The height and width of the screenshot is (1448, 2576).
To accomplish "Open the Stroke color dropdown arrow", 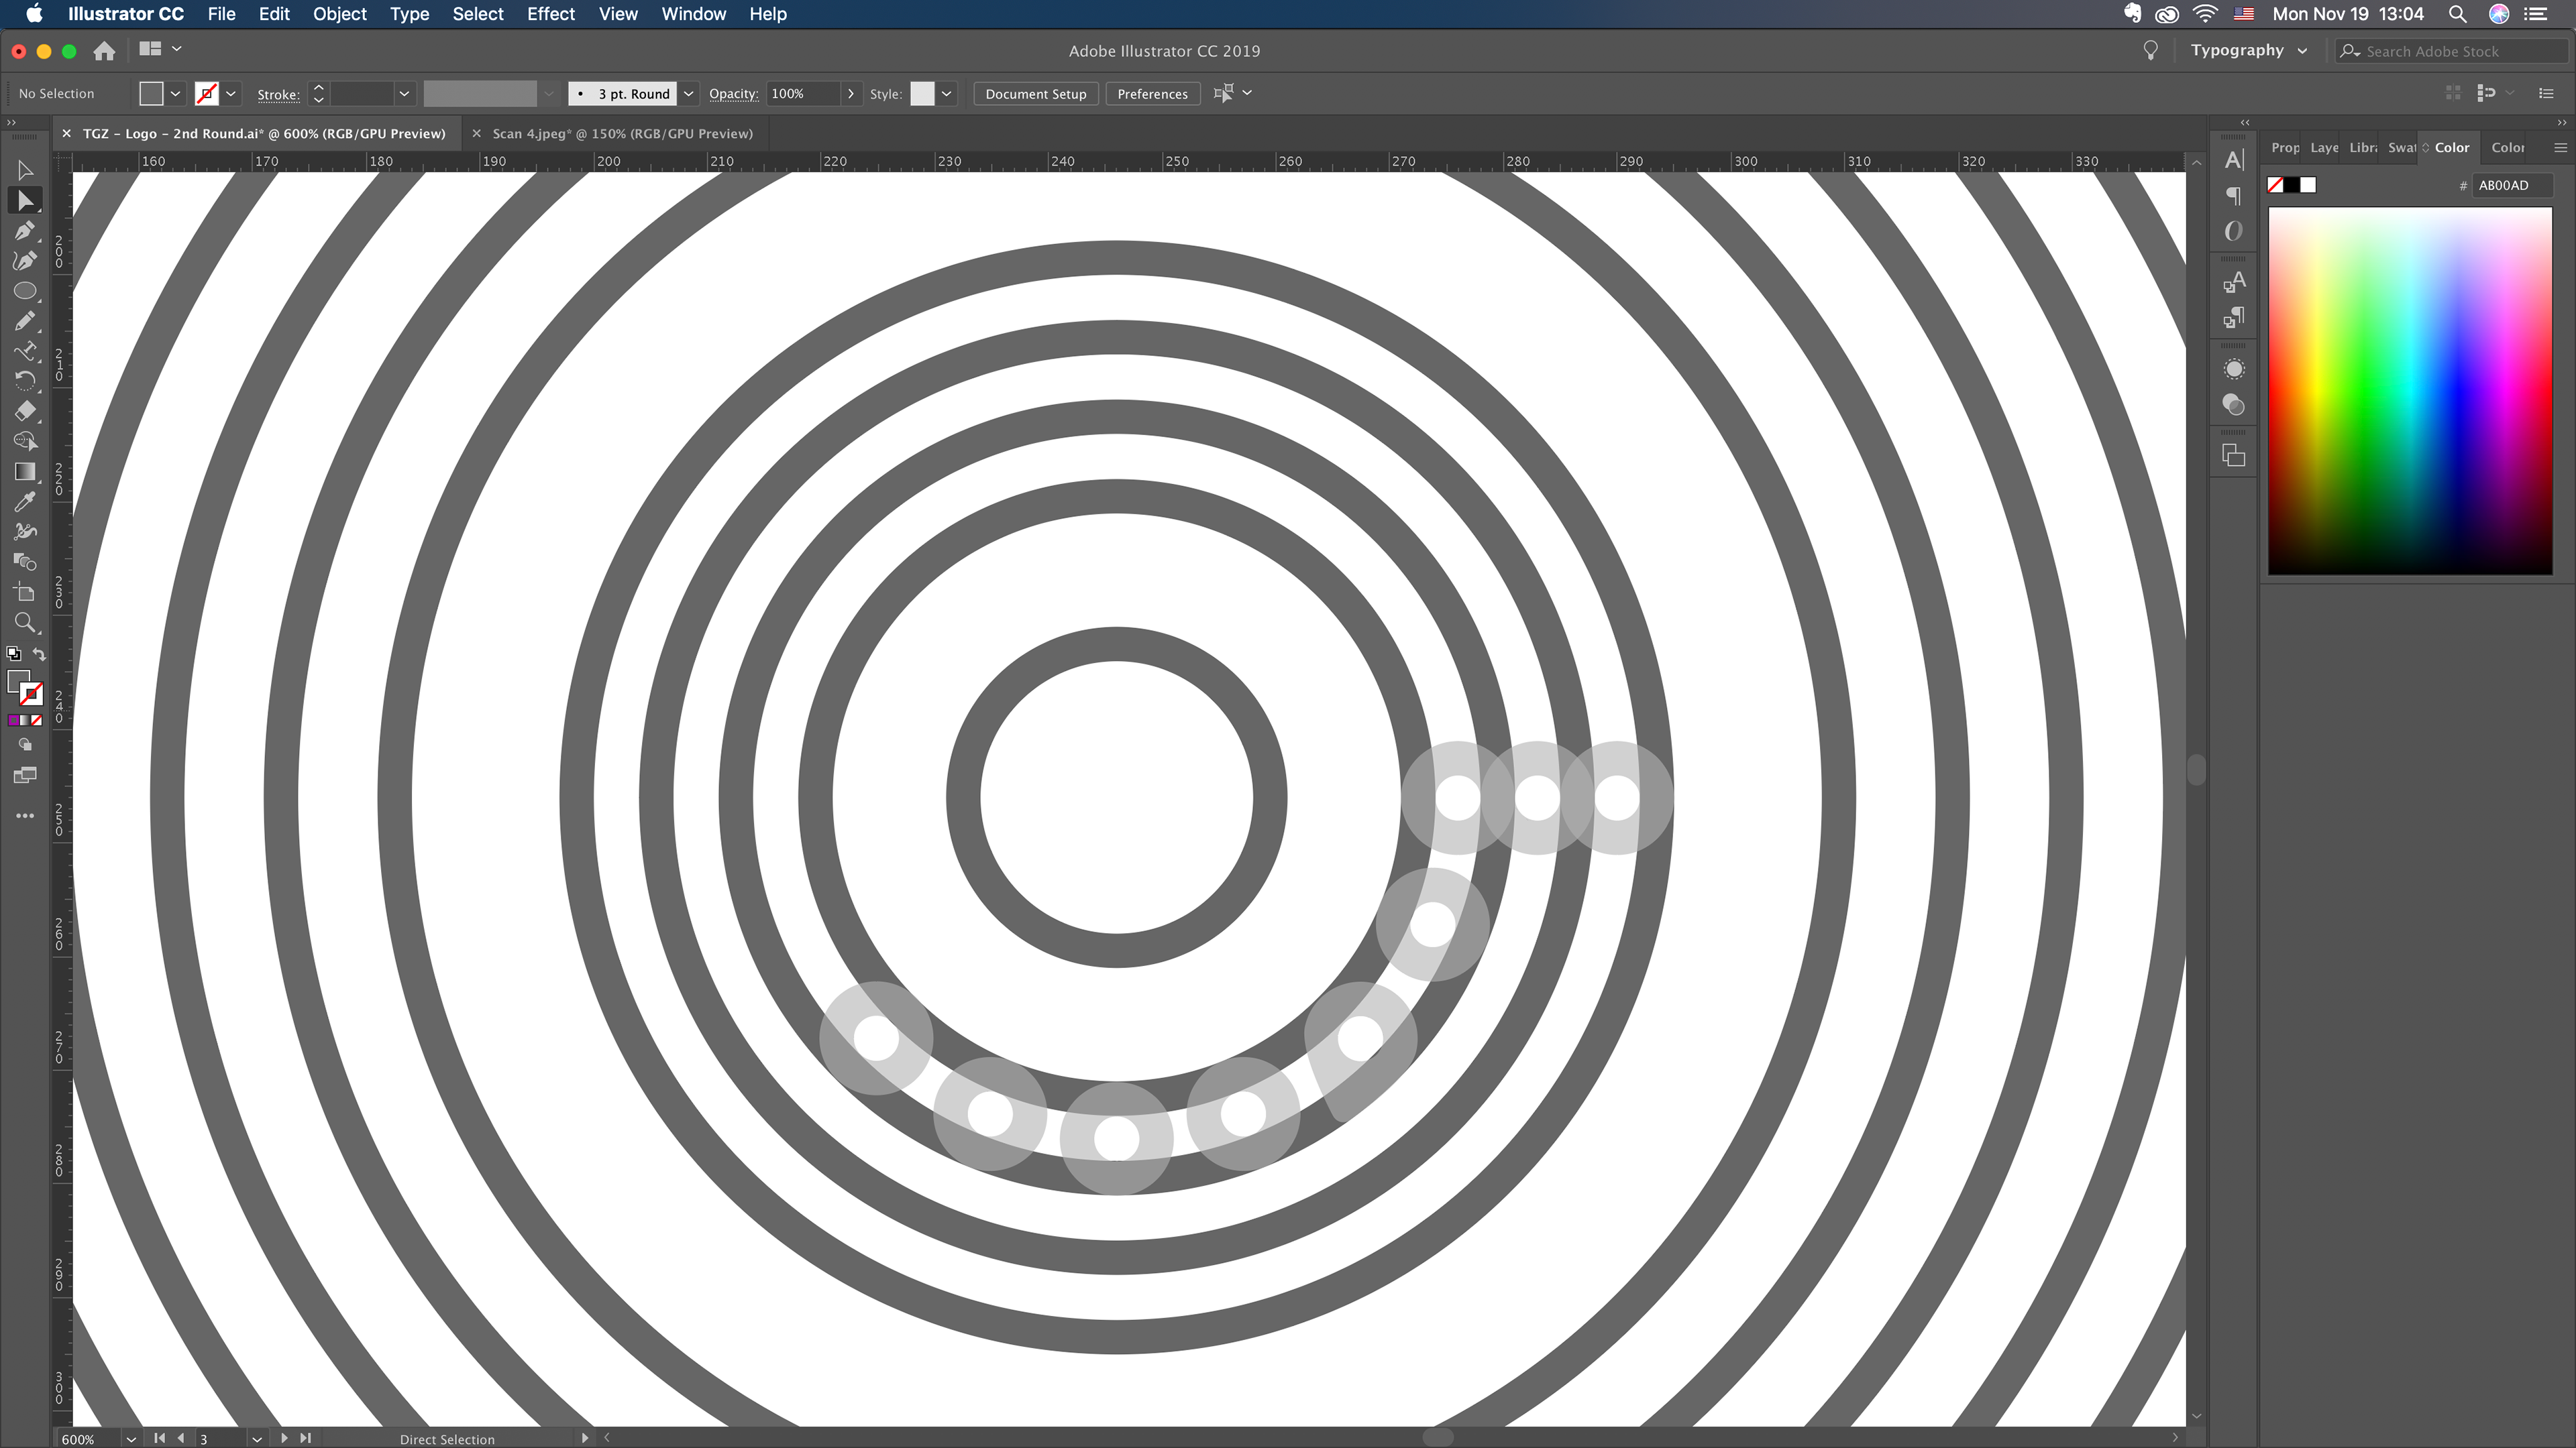I will coord(232,94).
